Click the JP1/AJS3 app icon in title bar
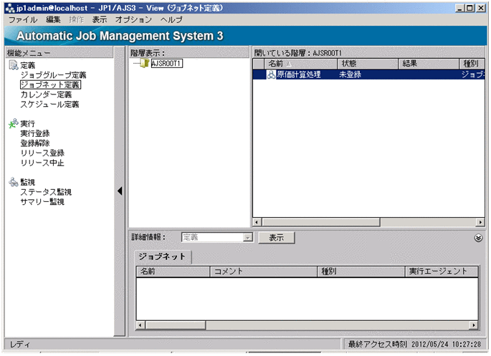Viewport: 491px width, 356px height. pyautogui.click(x=10, y=8)
